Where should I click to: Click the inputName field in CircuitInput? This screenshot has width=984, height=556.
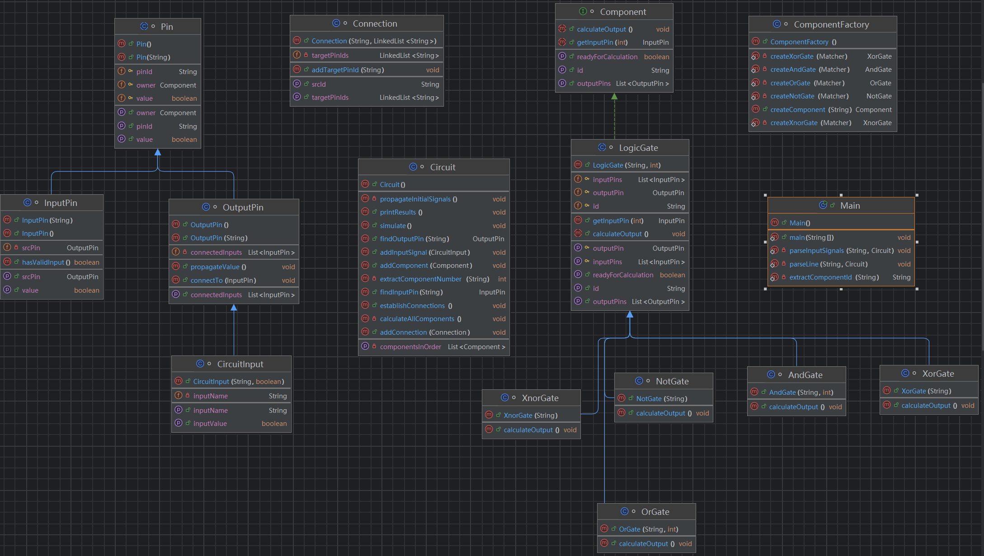click(211, 396)
